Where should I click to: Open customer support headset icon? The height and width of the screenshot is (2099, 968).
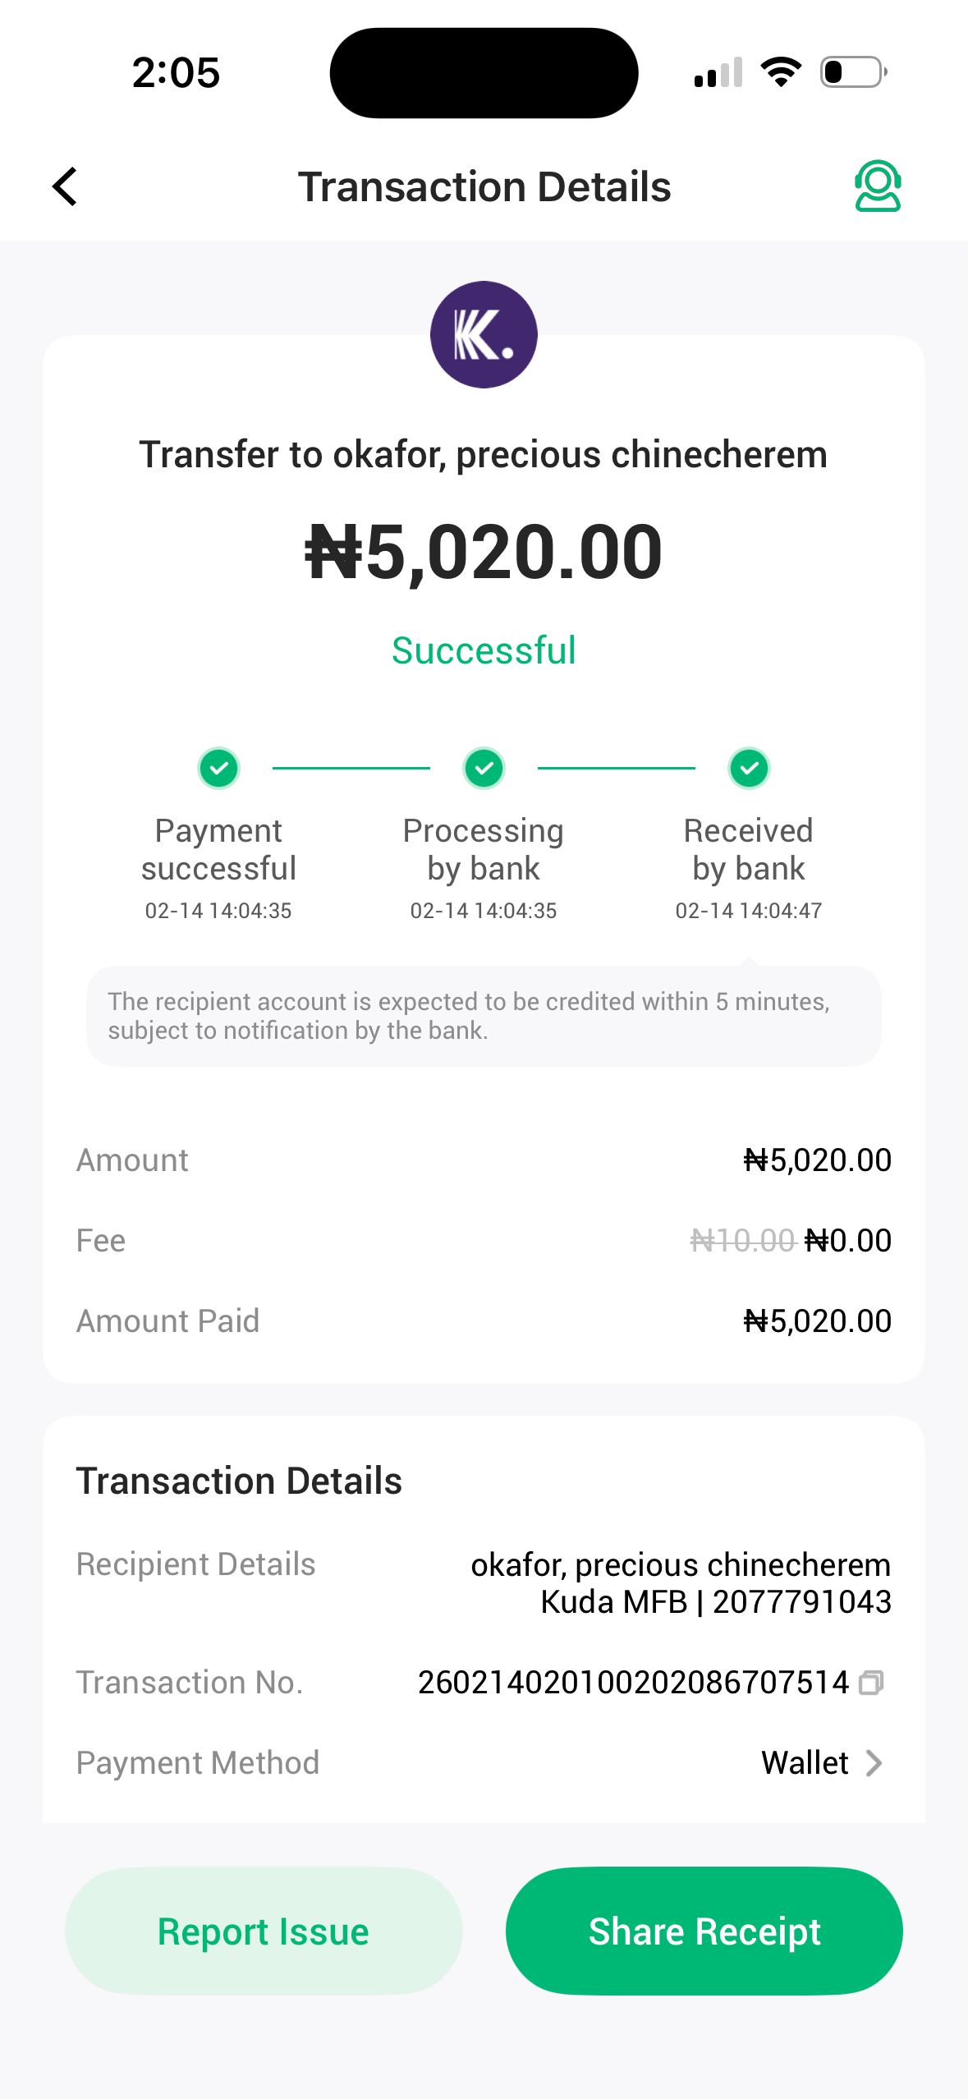pyautogui.click(x=877, y=186)
